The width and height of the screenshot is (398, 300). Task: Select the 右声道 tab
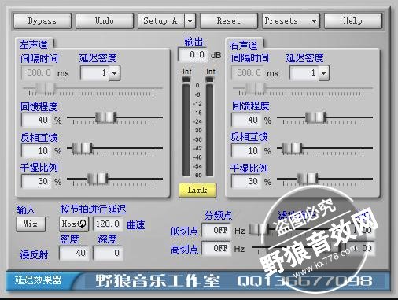pyautogui.click(x=244, y=45)
